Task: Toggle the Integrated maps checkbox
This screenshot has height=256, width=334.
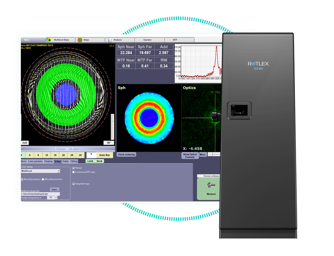Action: 73,184
